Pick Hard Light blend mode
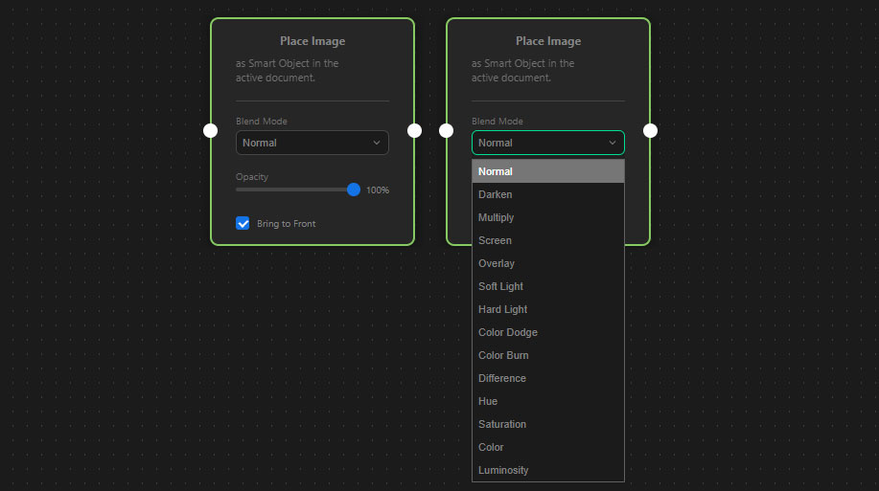The height and width of the screenshot is (491, 879). [547, 309]
